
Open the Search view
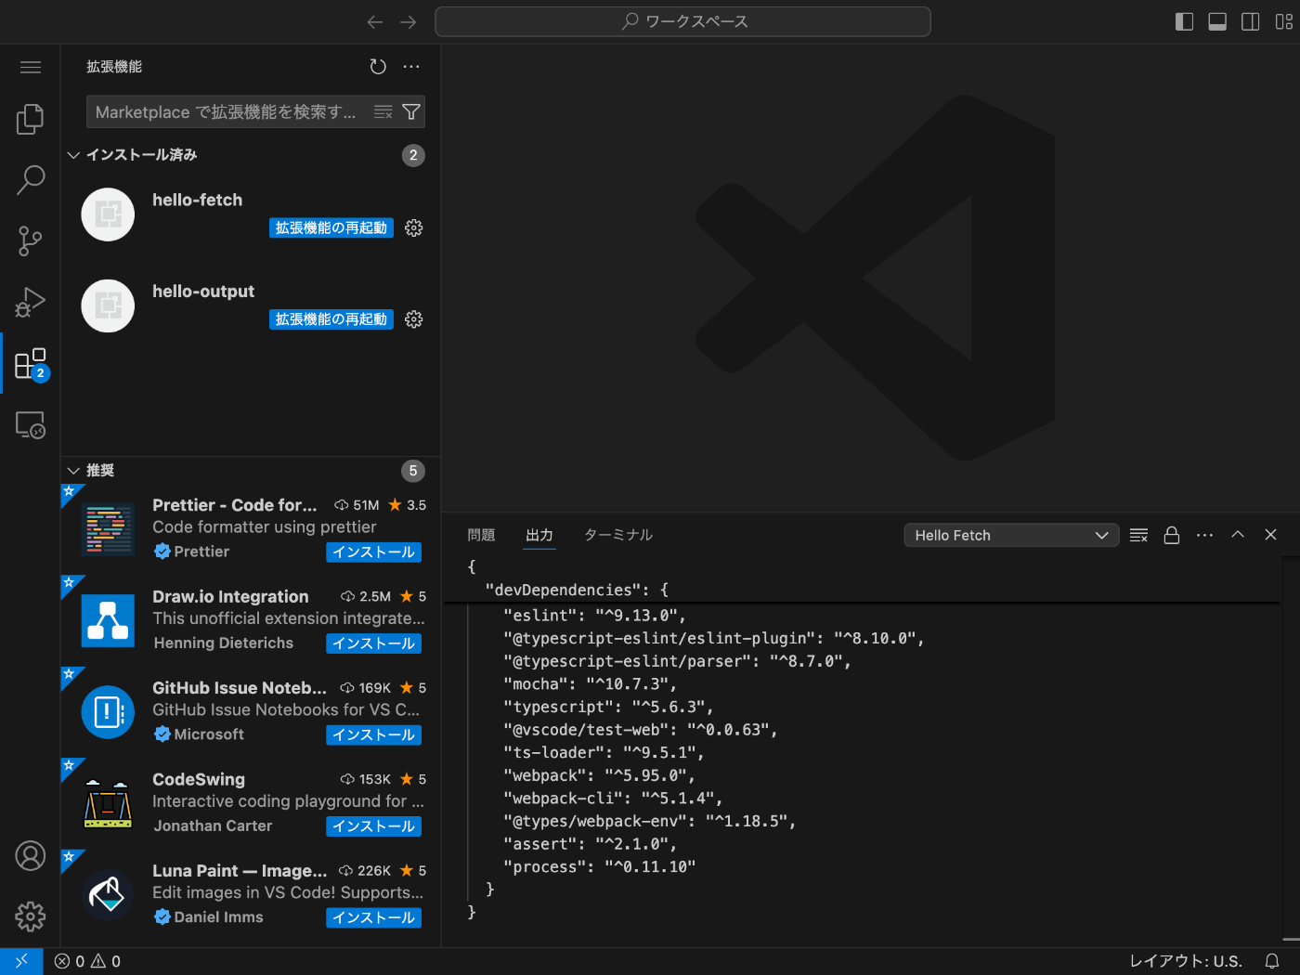[31, 179]
